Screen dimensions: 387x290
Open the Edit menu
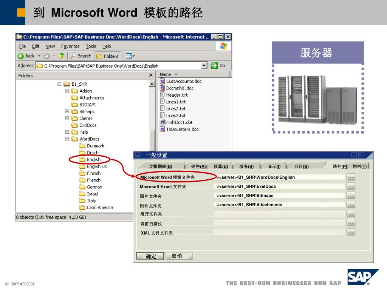pos(36,46)
